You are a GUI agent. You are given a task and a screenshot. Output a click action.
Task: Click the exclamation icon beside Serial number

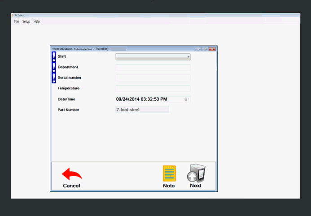click(54, 78)
